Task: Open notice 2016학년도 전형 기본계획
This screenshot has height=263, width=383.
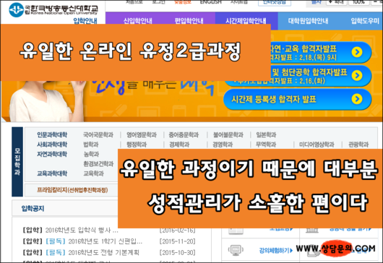Action: (x=103, y=252)
